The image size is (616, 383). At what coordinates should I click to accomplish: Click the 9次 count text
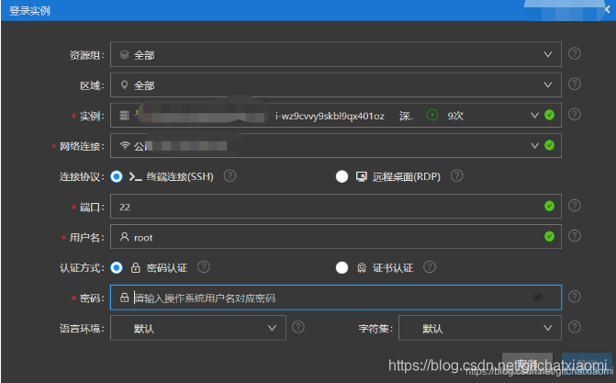tap(455, 116)
